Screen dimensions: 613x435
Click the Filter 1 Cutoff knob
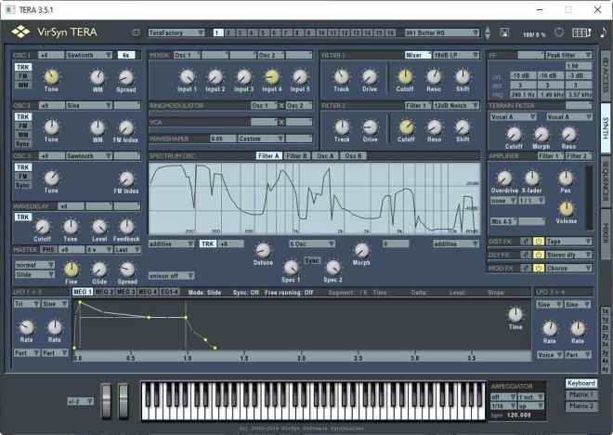[405, 76]
